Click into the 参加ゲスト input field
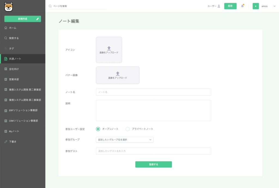Image resolution: width=279 pixels, height=188 pixels. point(153,151)
